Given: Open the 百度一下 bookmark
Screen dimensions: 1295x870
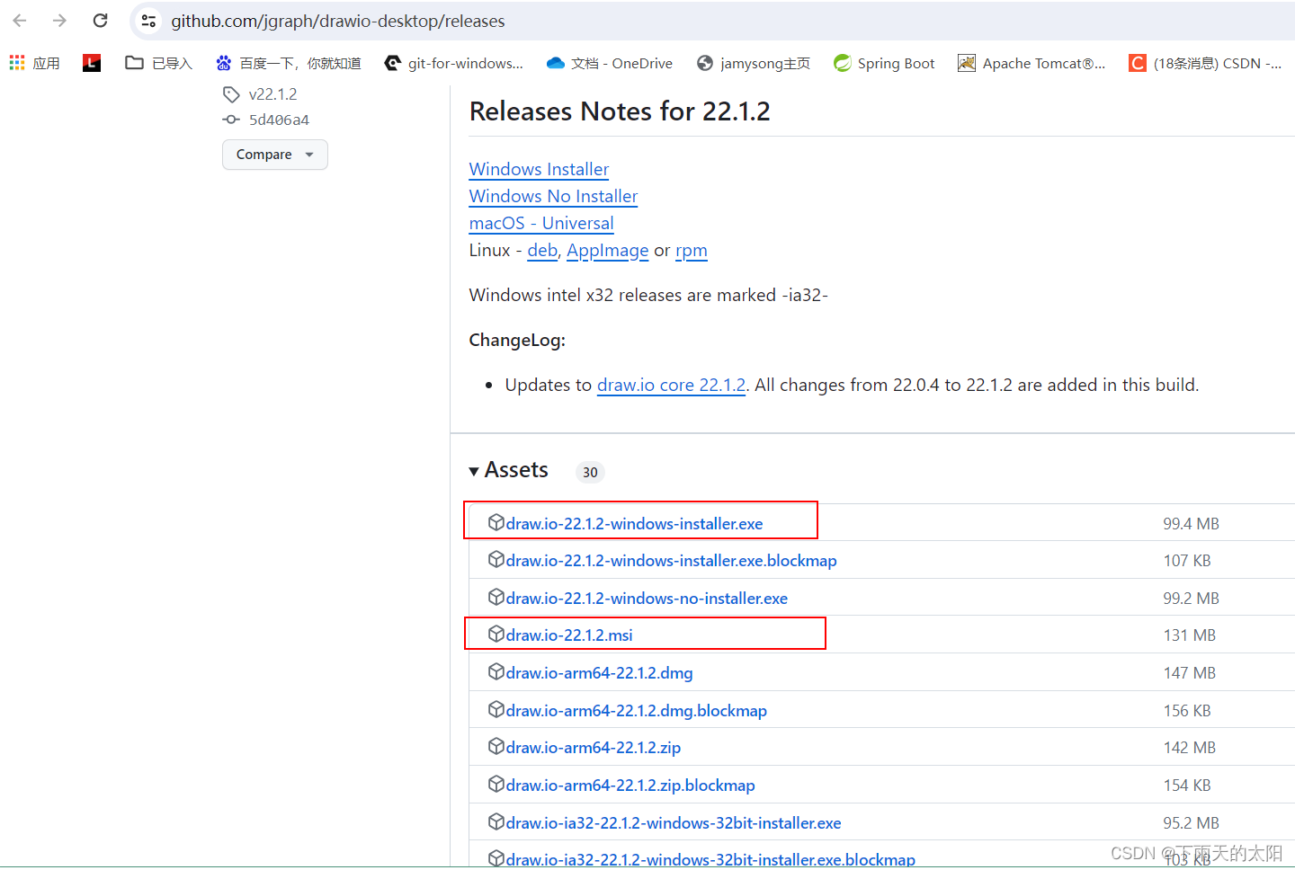Looking at the screenshot, I should [x=289, y=63].
